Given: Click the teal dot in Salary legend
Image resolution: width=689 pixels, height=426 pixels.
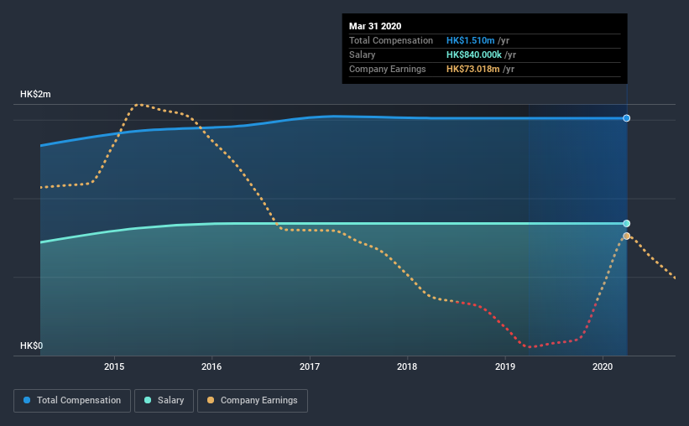Looking at the screenshot, I should [x=148, y=400].
